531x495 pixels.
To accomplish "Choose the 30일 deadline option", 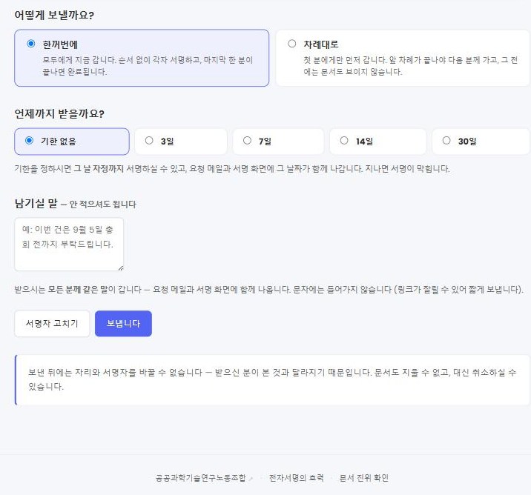I will coord(481,142).
